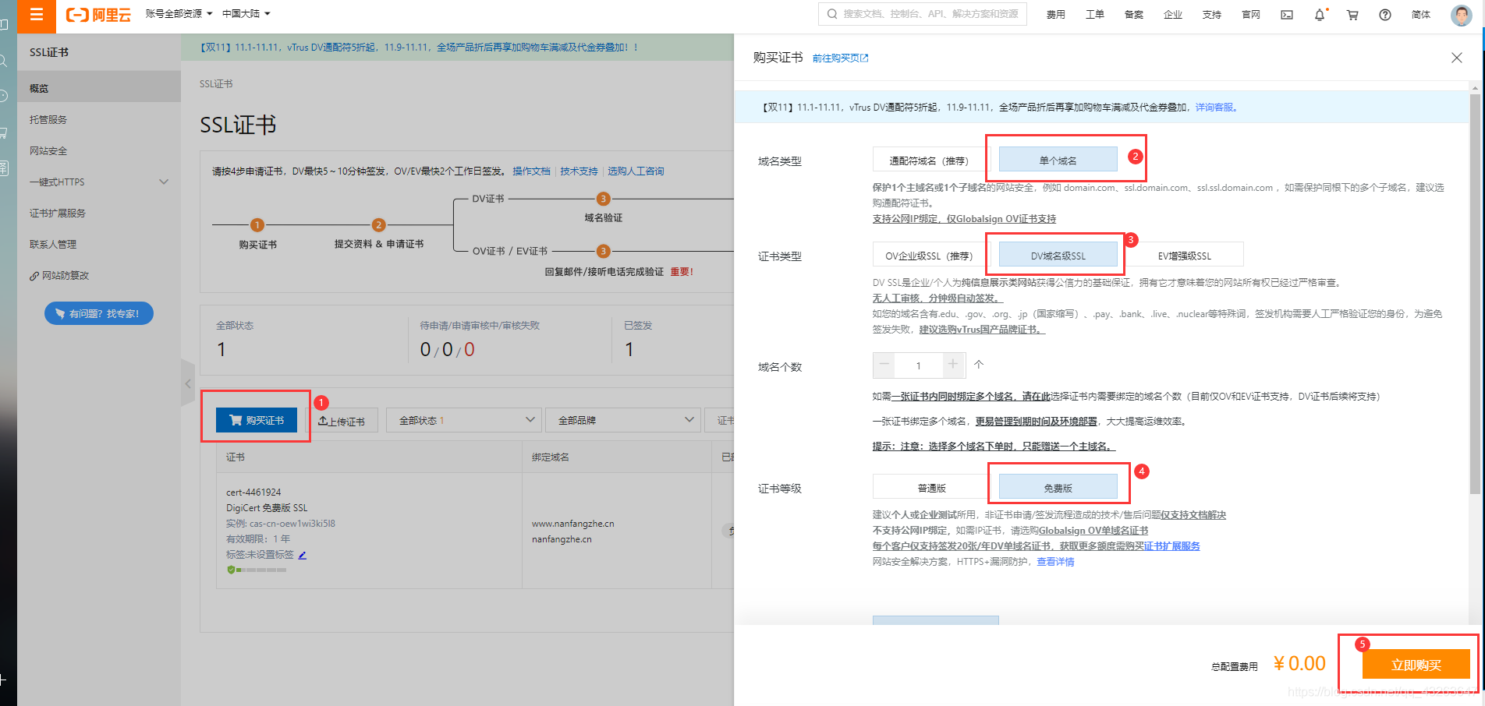This screenshot has height=706, width=1485.
Task: Decrease the domain count with minus
Action: (x=884, y=365)
